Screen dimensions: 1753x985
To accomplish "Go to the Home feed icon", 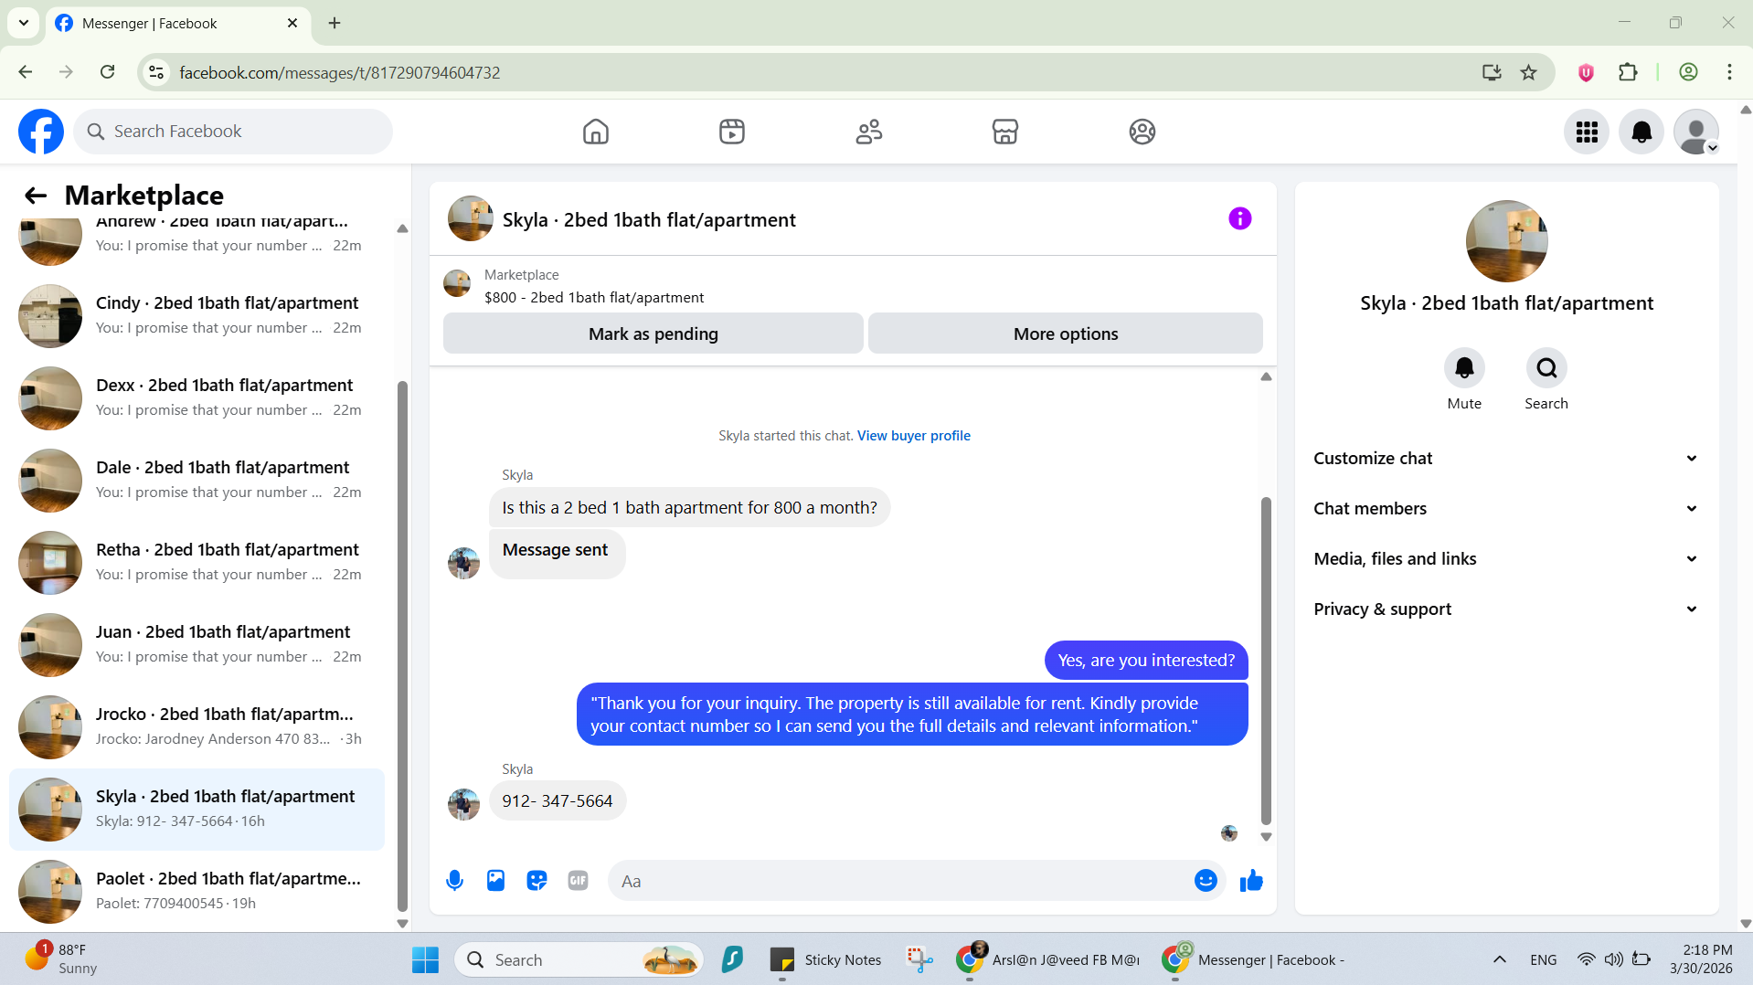I will [596, 132].
